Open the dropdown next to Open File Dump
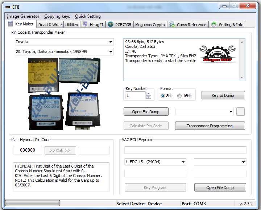The image size is (261, 210). point(231,112)
